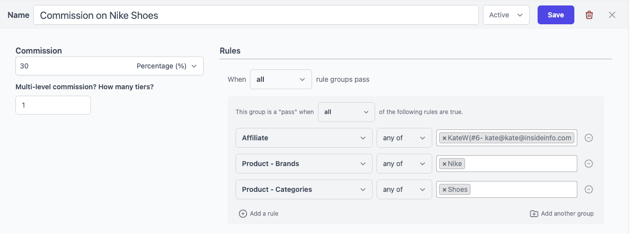Remove the Shoes category tag
Image resolution: width=630 pixels, height=234 pixels.
point(444,189)
